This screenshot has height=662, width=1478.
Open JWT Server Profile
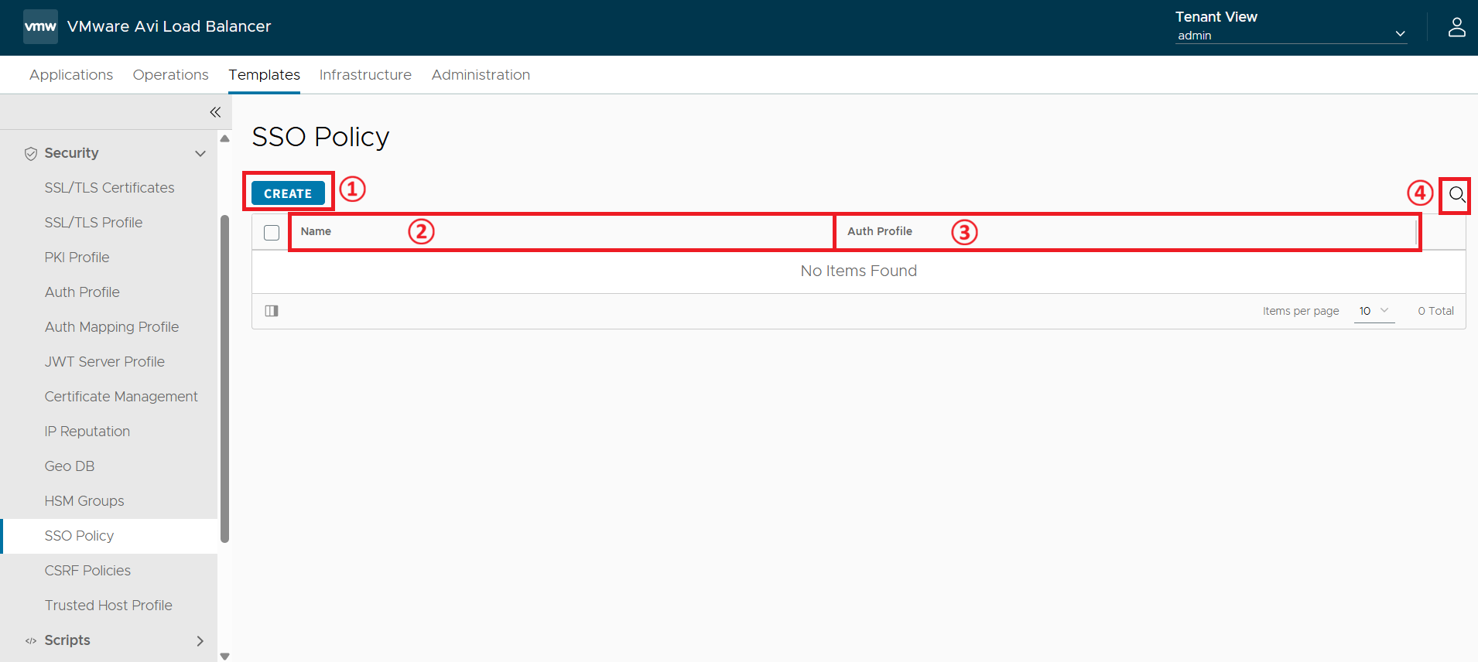tap(104, 362)
